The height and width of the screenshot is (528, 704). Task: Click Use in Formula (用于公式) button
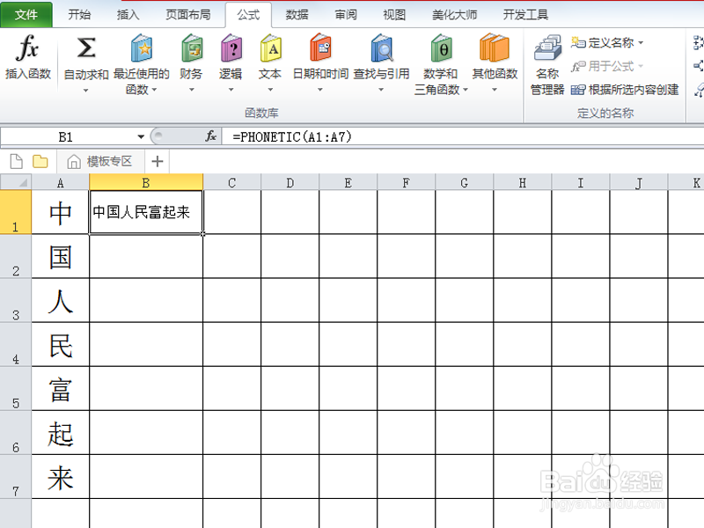pyautogui.click(x=607, y=67)
